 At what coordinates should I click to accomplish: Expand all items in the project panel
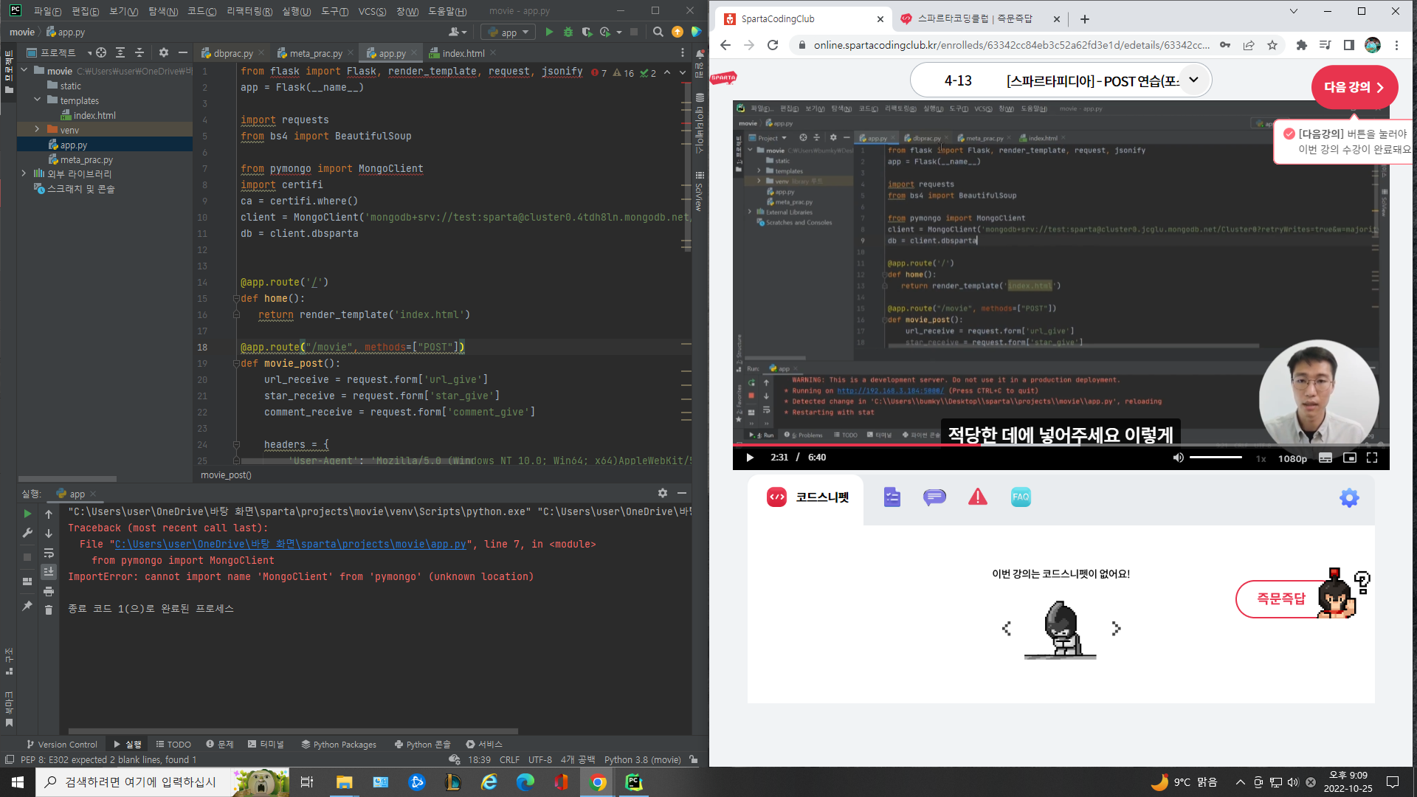click(120, 52)
